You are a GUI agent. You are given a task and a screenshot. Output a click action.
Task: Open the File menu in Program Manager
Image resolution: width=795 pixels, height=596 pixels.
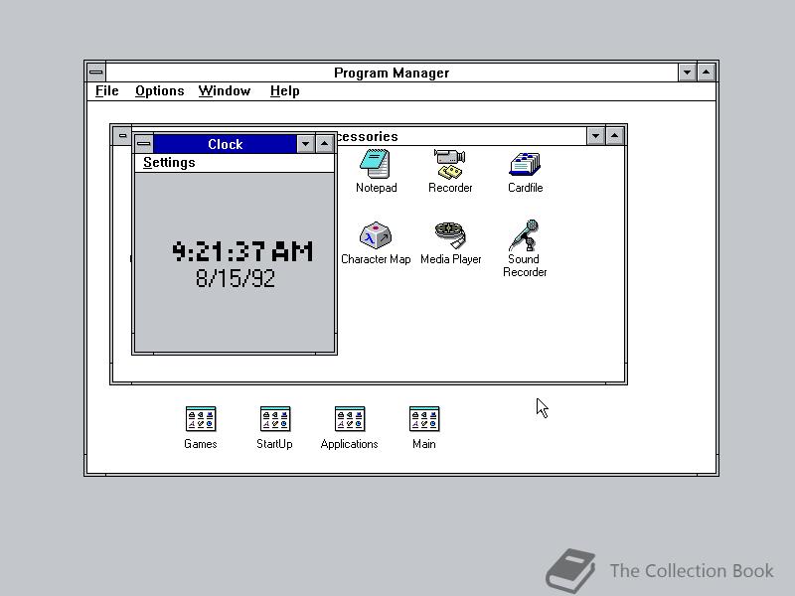107,91
